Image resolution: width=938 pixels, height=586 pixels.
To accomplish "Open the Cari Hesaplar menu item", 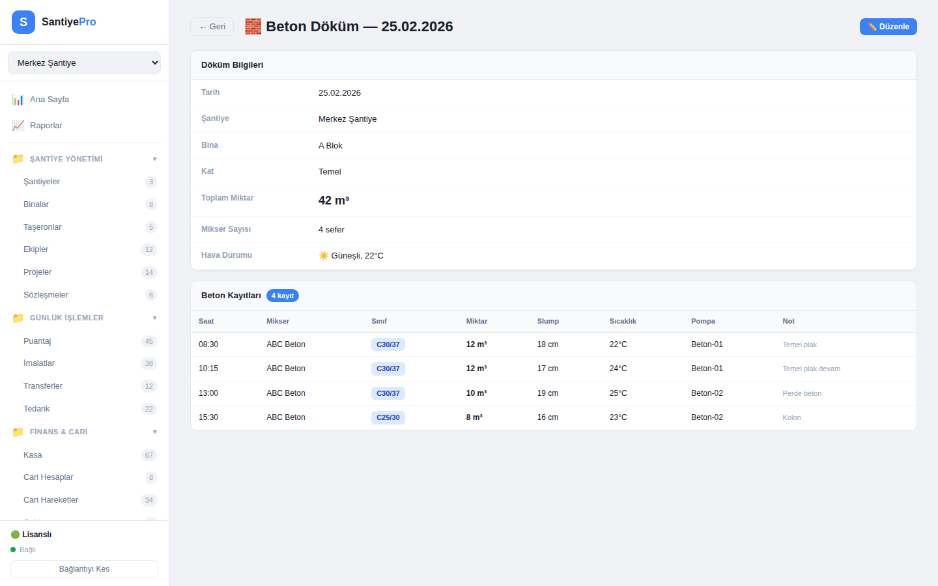I will [48, 477].
